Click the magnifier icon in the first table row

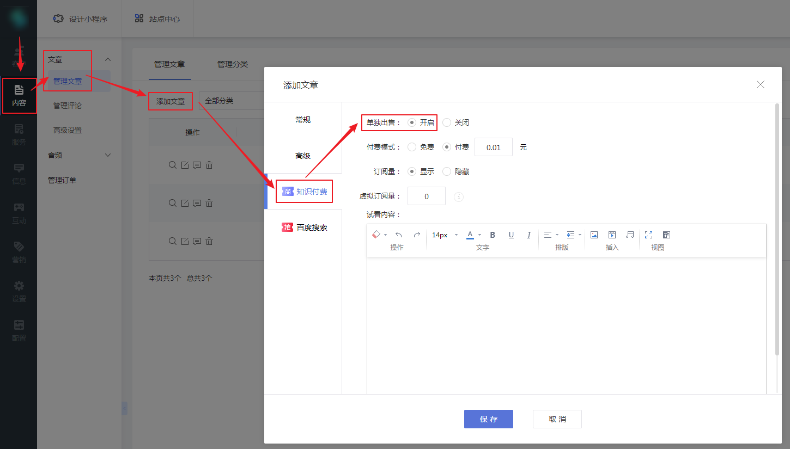click(172, 165)
